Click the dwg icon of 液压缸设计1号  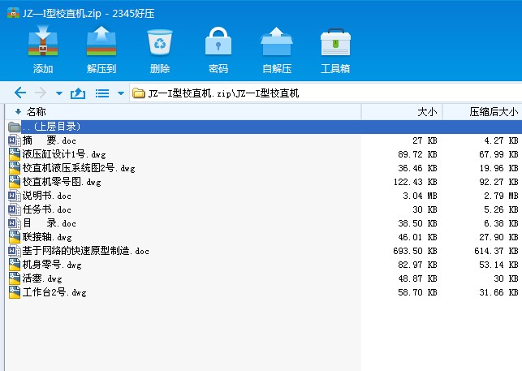15,154
